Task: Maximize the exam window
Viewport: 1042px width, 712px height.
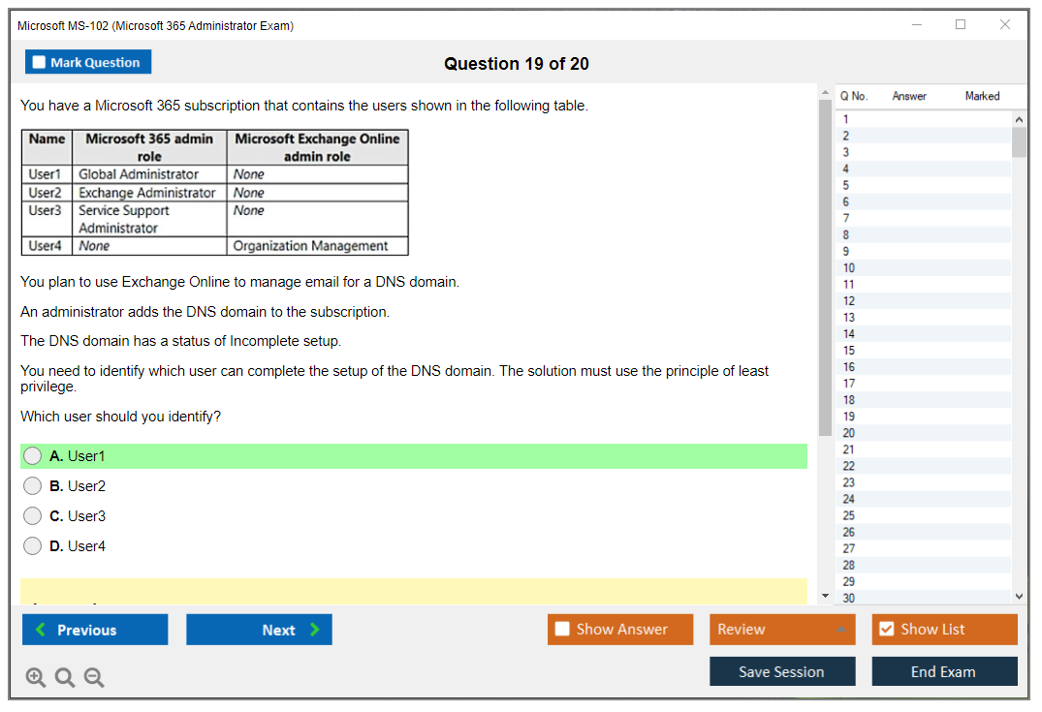Action: tap(961, 24)
